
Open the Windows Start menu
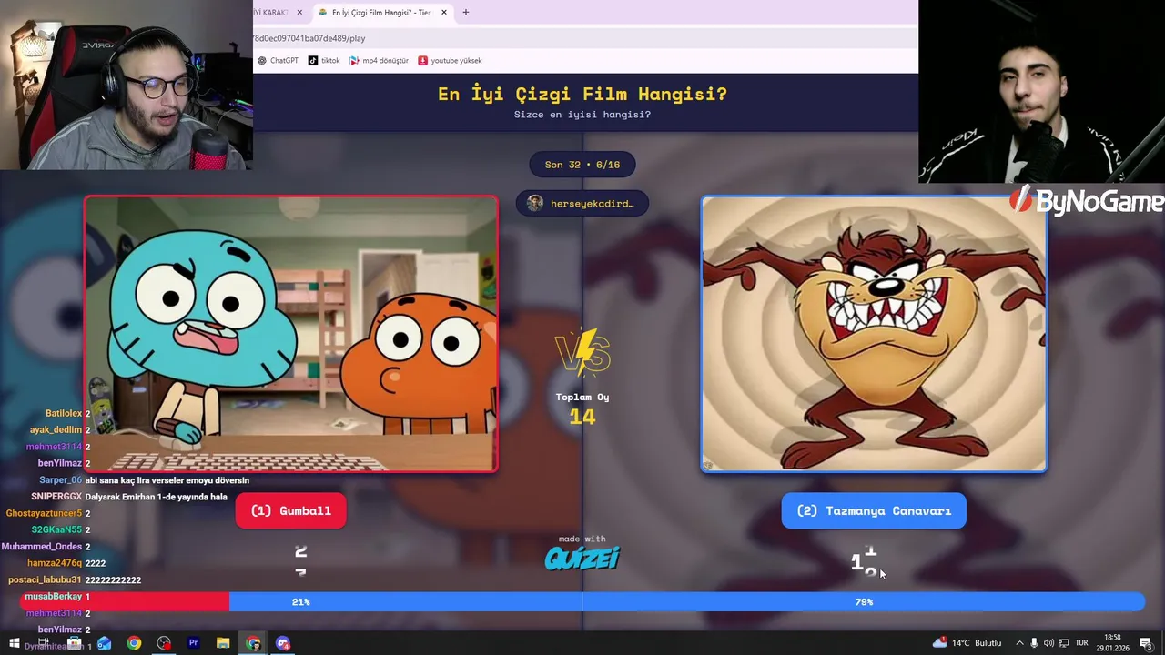tap(14, 643)
